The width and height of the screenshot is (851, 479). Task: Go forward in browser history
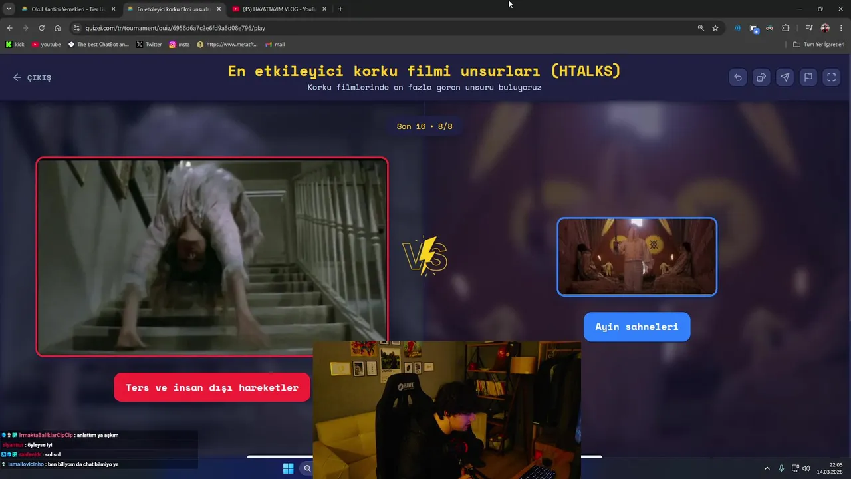[25, 28]
